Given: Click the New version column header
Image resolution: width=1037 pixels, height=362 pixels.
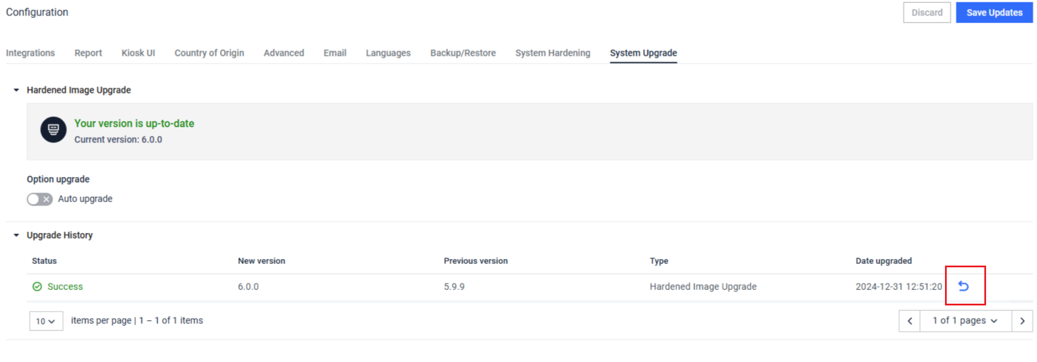Looking at the screenshot, I should click(262, 261).
